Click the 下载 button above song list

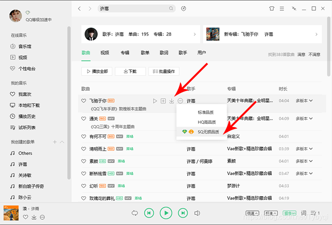(130, 71)
